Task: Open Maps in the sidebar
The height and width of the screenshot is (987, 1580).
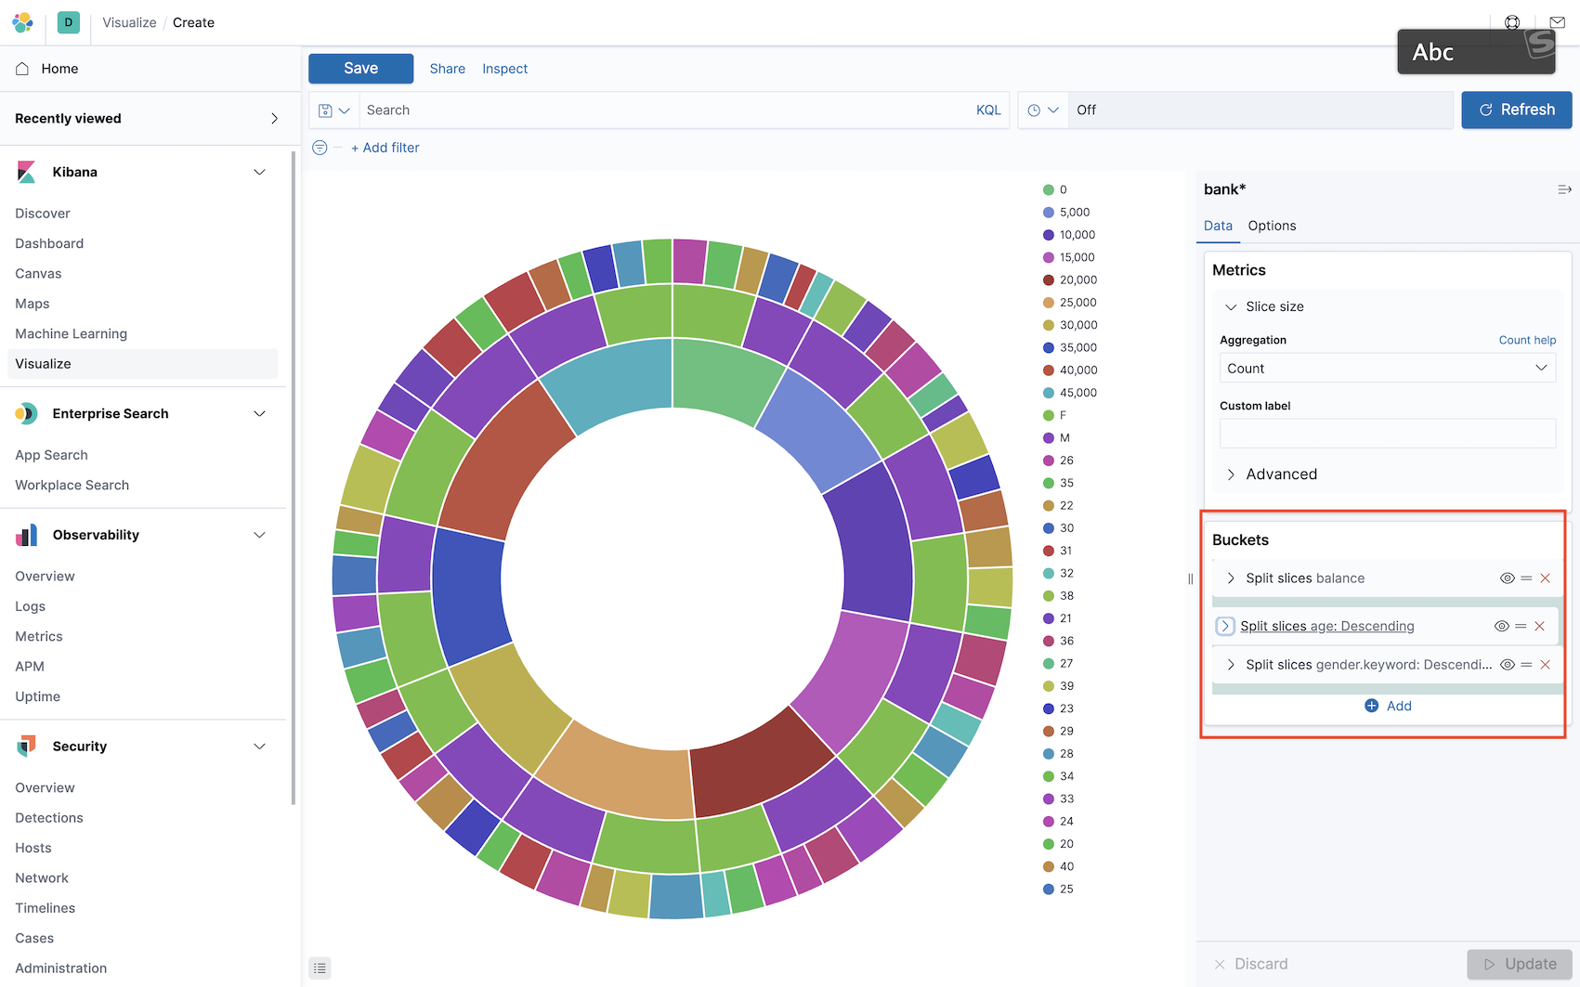Action: [33, 304]
